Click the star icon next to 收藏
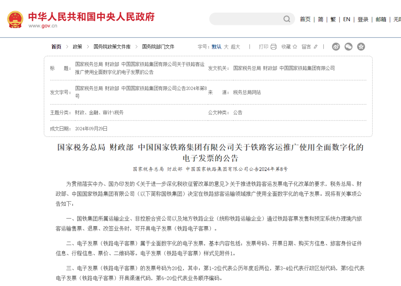Screen dimensions: 401x286 (x=295, y=47)
